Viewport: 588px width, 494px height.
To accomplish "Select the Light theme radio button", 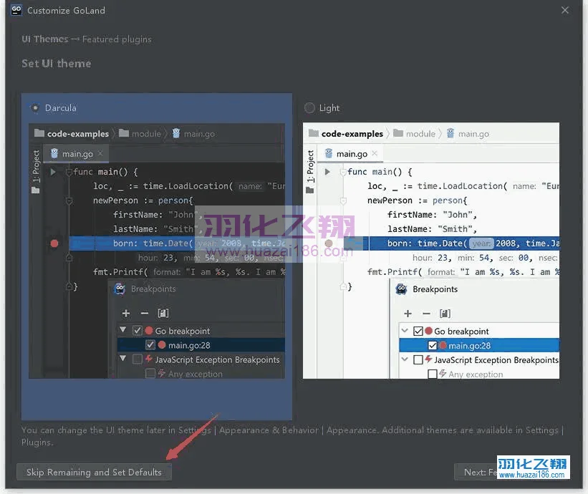I will (x=309, y=108).
